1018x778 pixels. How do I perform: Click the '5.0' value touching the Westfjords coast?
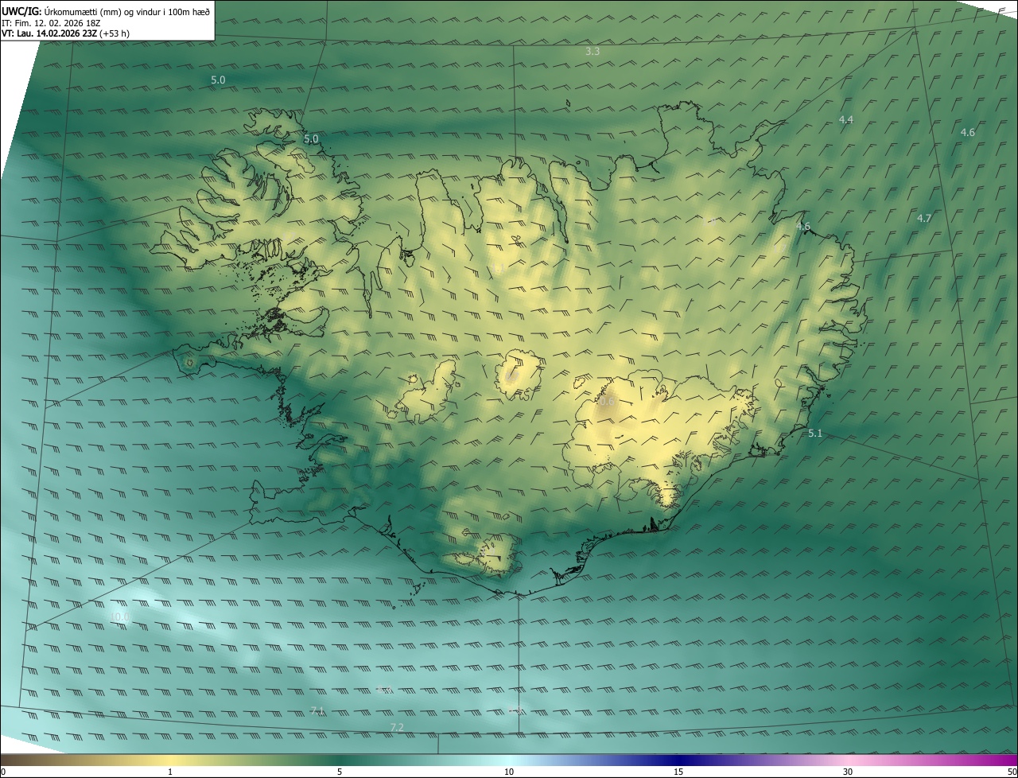pos(311,138)
